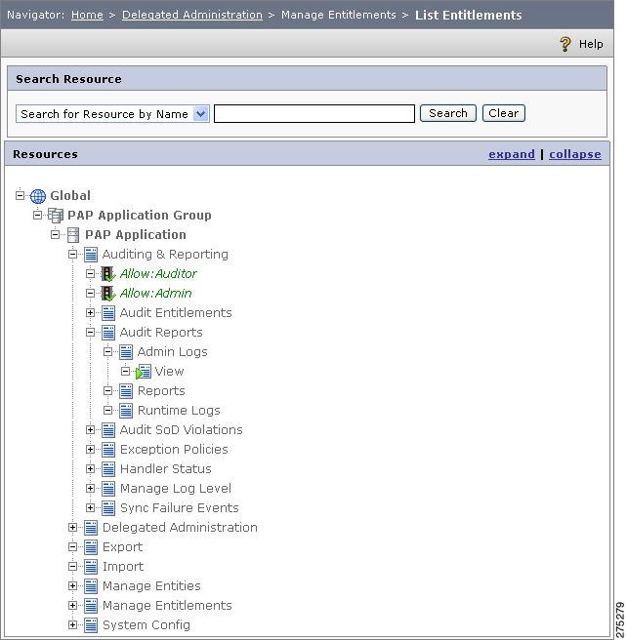This screenshot has width=627, height=640.
Task: Click the Allow:Auditor traffic light icon
Action: click(x=108, y=274)
